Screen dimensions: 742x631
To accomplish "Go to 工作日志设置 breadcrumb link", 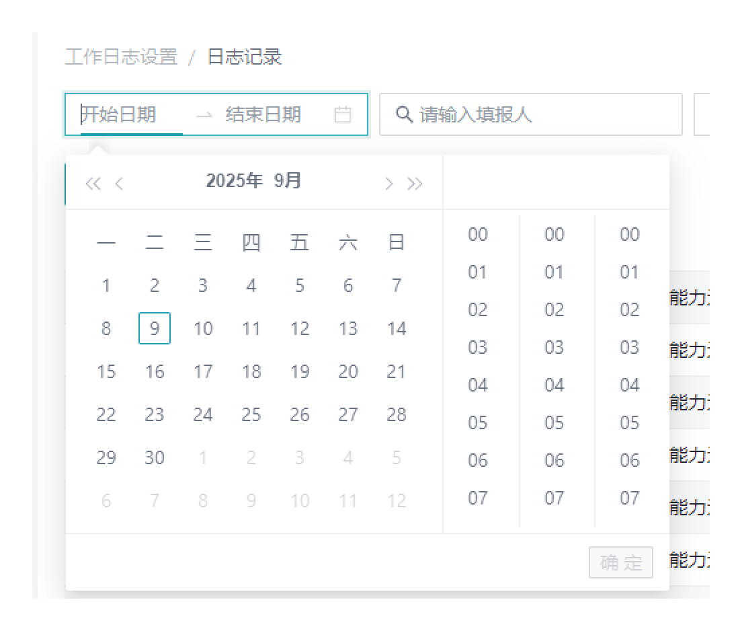I will click(121, 57).
